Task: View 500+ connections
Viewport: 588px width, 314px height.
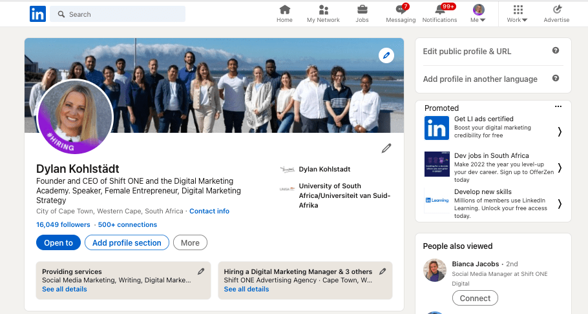Action: tap(127, 224)
